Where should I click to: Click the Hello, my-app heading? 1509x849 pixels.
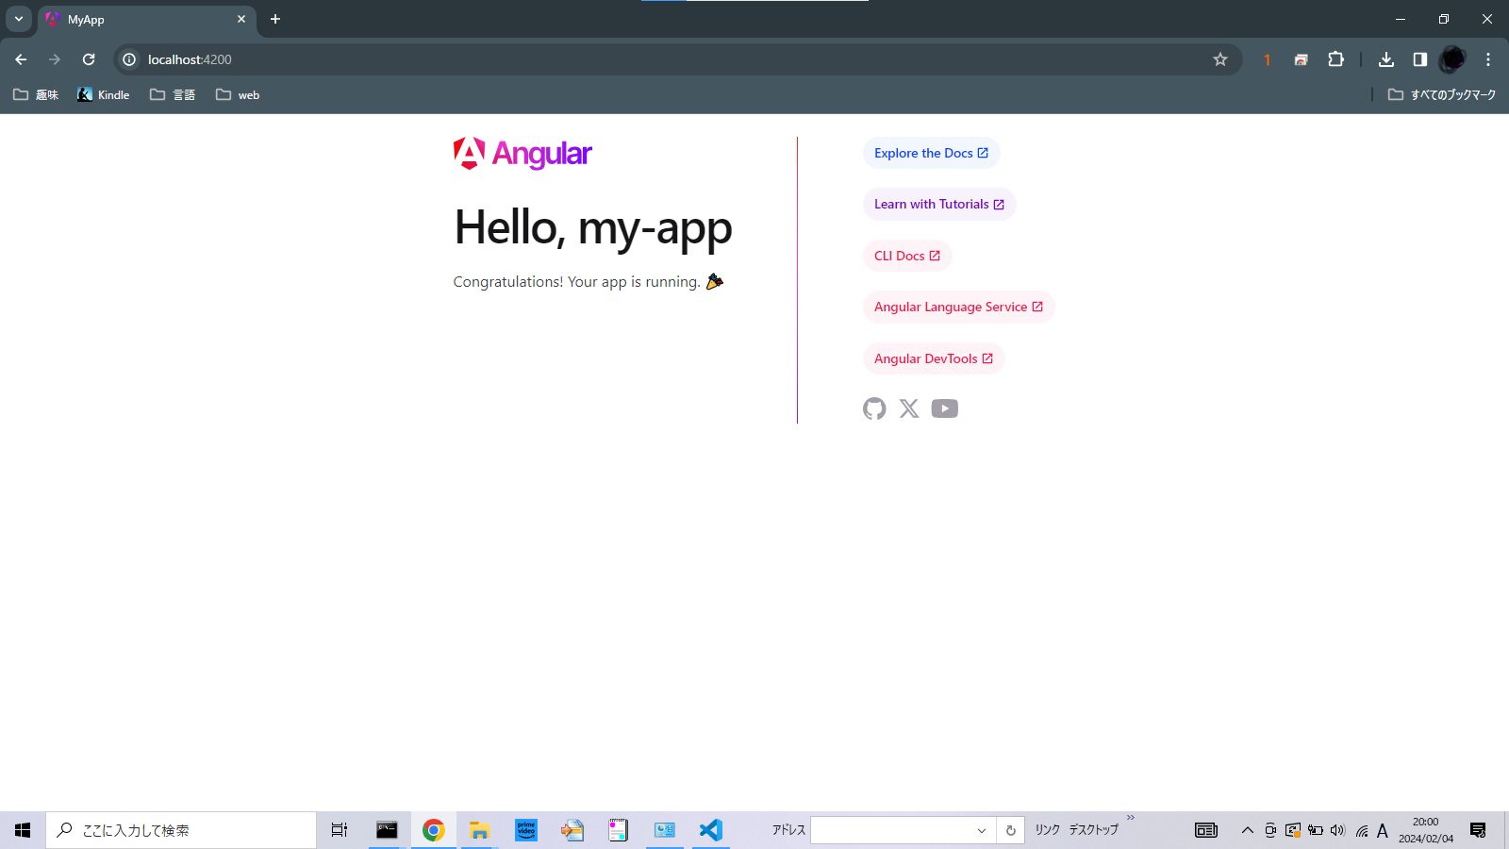click(x=593, y=227)
